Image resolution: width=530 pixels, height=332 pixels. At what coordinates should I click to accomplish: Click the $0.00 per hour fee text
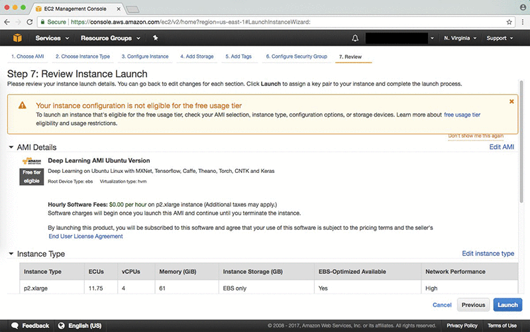pyautogui.click(x=128, y=205)
